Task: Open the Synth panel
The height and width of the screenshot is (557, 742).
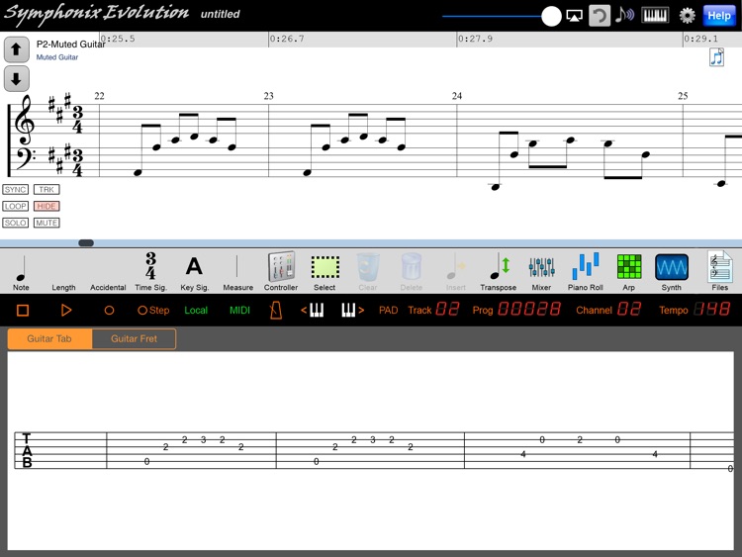Action: (x=672, y=272)
